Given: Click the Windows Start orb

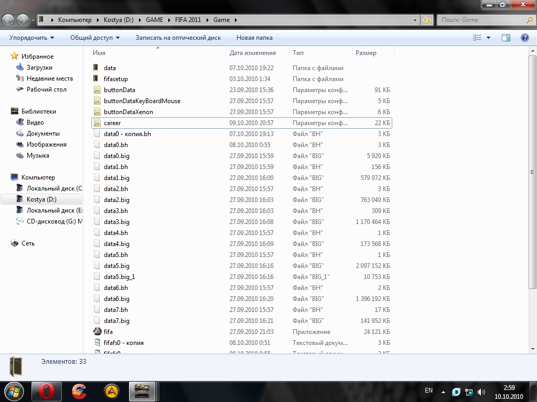Looking at the screenshot, I should (14, 392).
